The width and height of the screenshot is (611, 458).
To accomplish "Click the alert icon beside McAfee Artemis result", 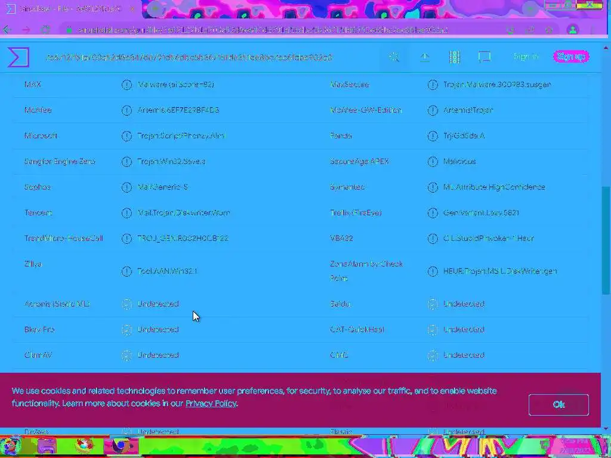I will 126,110.
